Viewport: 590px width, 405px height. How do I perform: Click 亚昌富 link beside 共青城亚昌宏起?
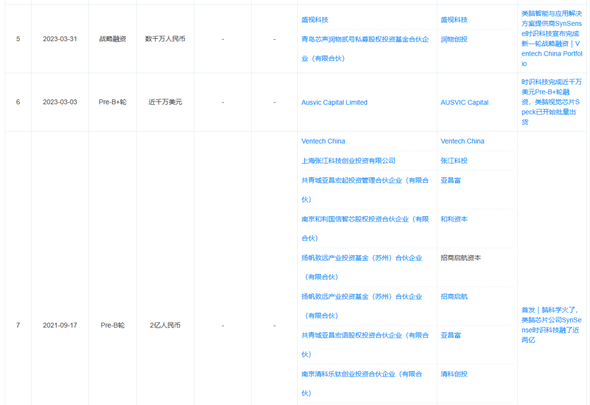pos(450,180)
